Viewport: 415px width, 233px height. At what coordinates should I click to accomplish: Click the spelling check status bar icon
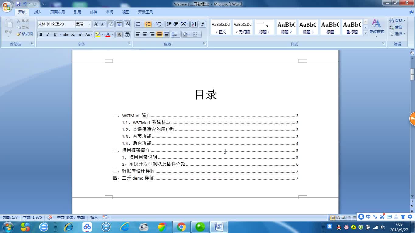tap(50, 217)
